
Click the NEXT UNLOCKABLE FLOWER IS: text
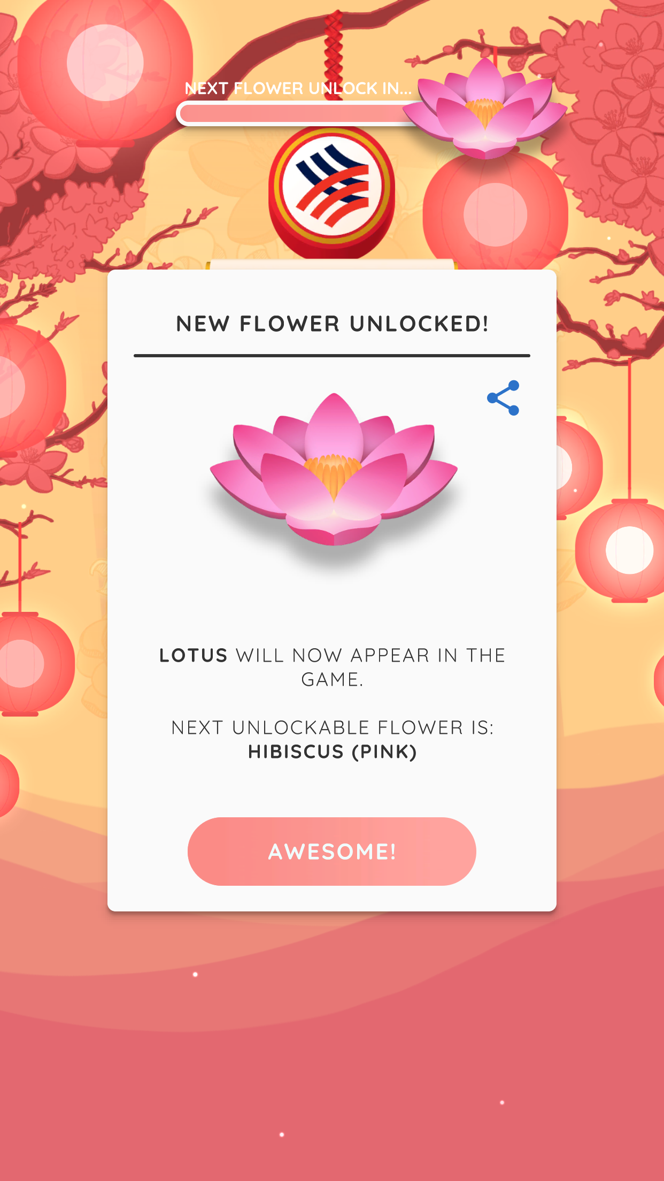click(332, 728)
